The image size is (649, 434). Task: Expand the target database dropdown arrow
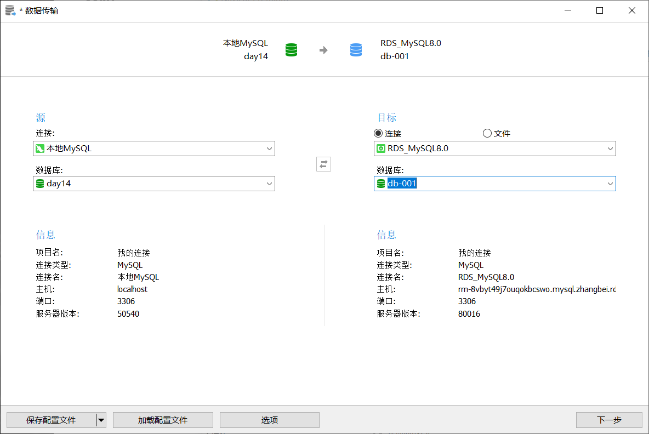(x=610, y=184)
